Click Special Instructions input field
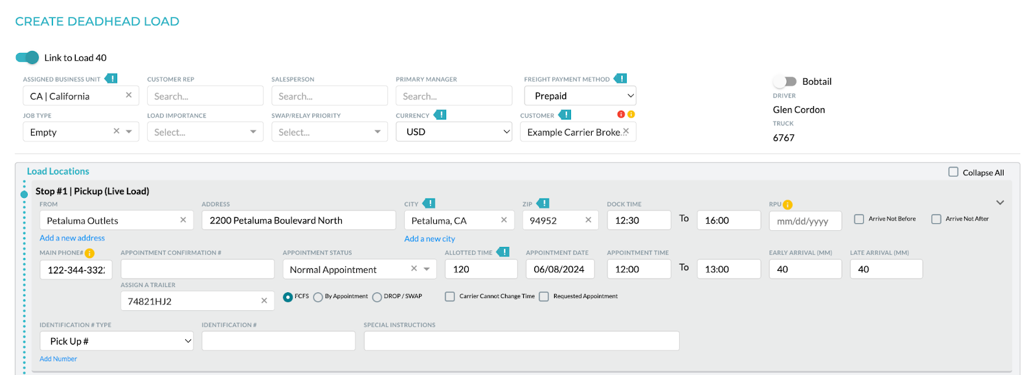This screenshot has width=1036, height=375. 522,341
